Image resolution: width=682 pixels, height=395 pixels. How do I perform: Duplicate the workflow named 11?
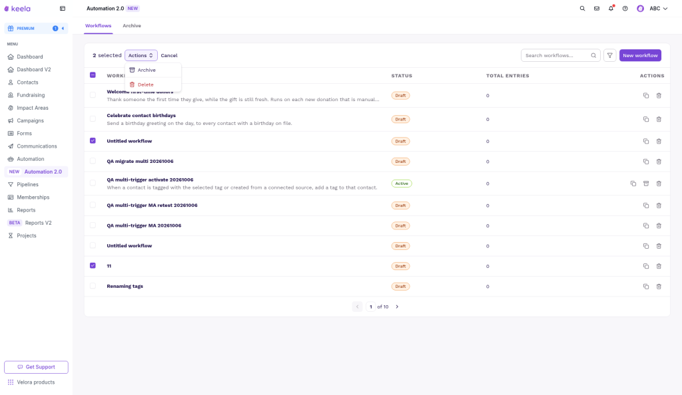(x=646, y=266)
